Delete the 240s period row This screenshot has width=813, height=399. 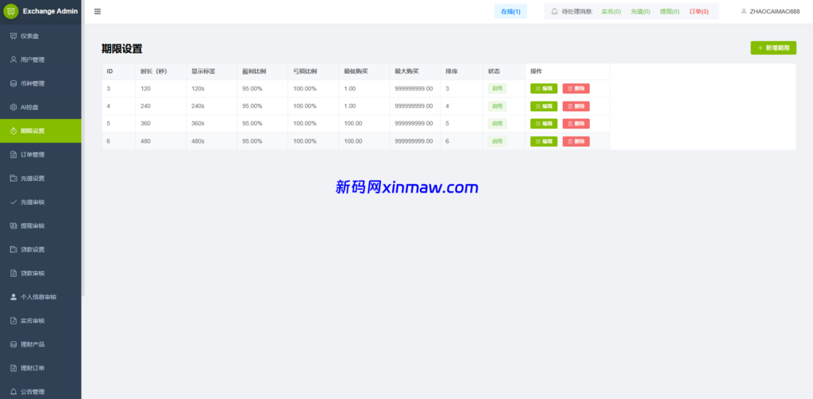576,106
